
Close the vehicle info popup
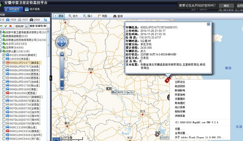tap(208, 24)
